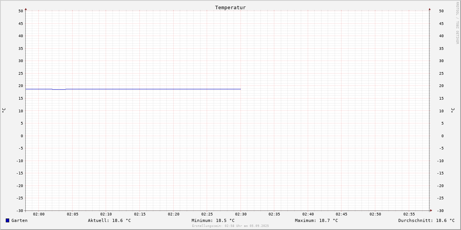Click the 02:25 time axis label

207,214
